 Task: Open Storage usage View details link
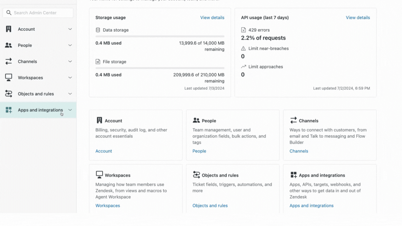point(212,17)
